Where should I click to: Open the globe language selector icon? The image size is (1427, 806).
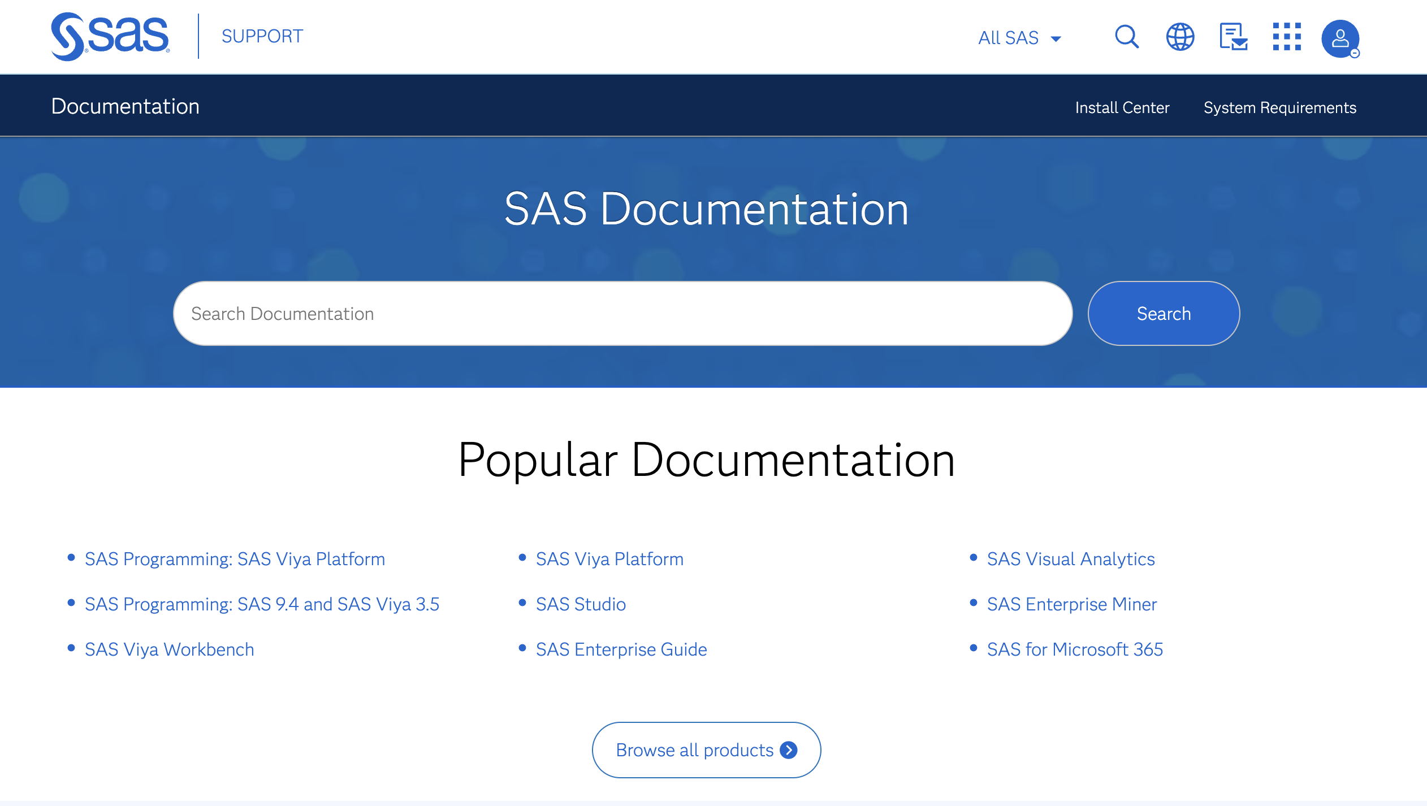(x=1180, y=37)
